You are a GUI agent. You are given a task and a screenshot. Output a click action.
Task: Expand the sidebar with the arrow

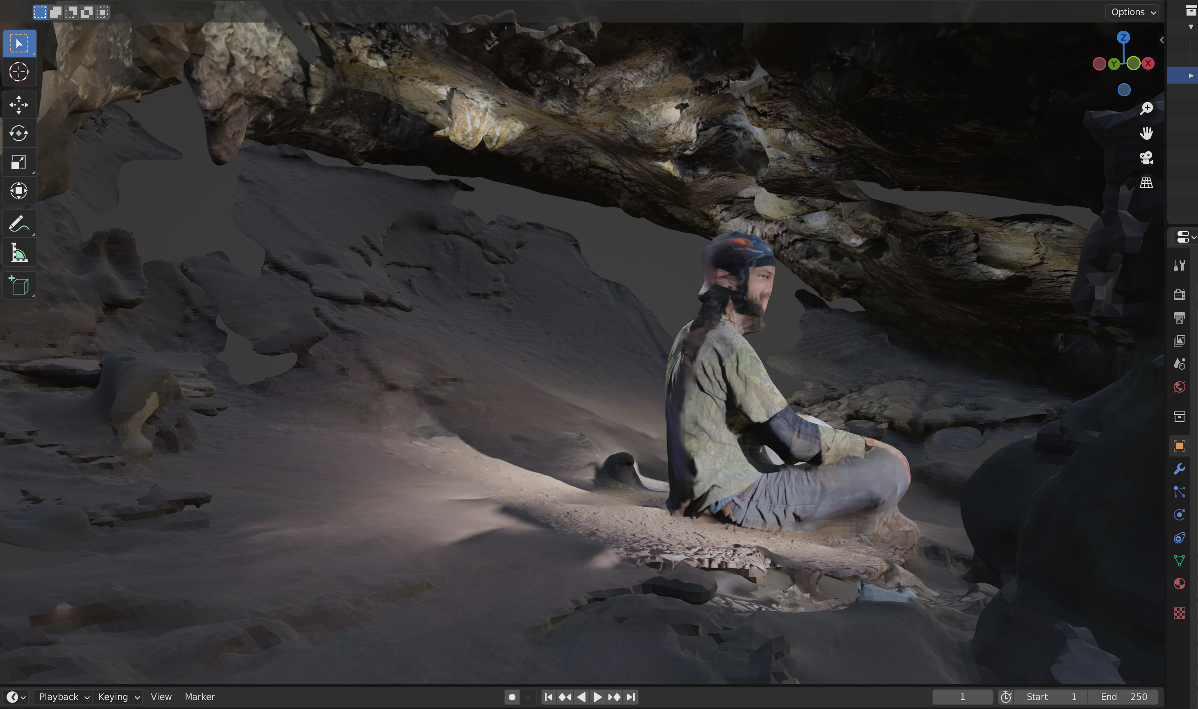(1162, 40)
